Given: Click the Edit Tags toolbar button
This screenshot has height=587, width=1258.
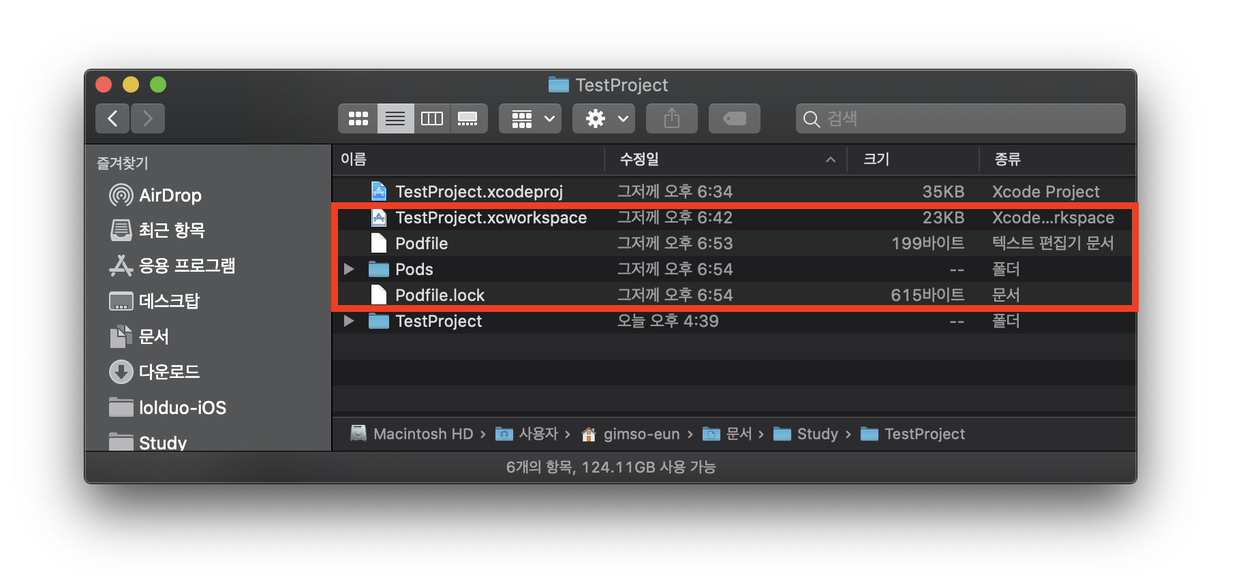Looking at the screenshot, I should coord(735,118).
